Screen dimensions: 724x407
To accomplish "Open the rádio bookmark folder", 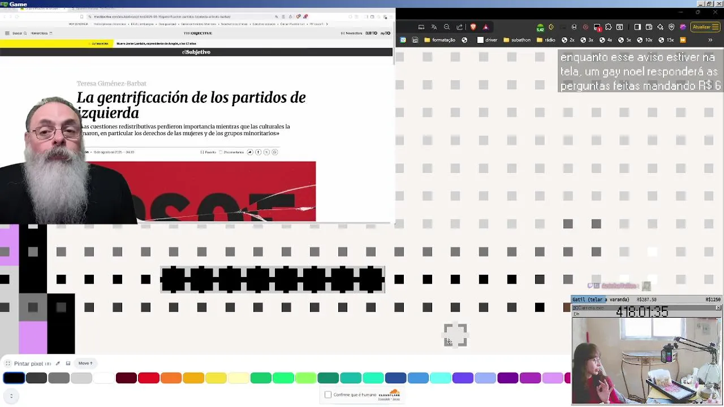I will [546, 40].
